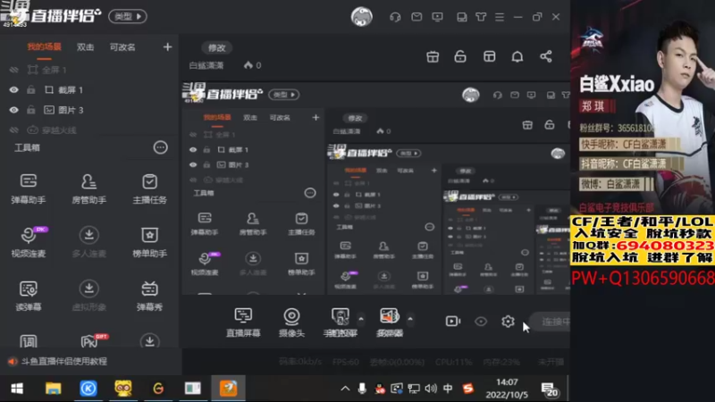The width and height of the screenshot is (715, 402).
Task: Open File Explorer from taskbar
Action: point(53,389)
